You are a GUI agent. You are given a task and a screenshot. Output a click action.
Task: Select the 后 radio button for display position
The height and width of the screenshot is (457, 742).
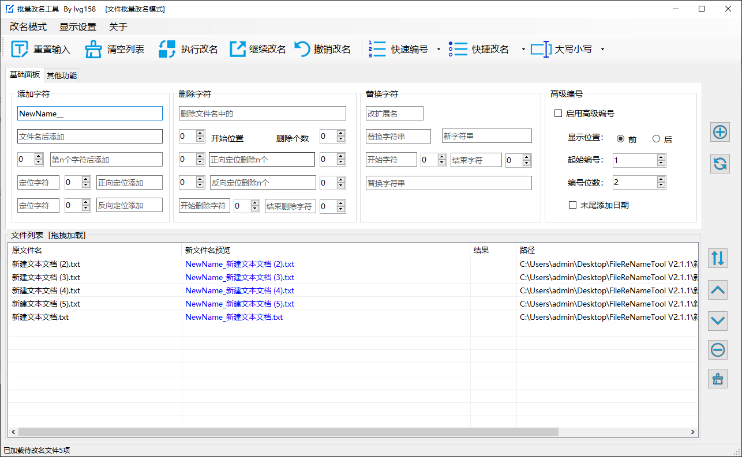click(657, 138)
